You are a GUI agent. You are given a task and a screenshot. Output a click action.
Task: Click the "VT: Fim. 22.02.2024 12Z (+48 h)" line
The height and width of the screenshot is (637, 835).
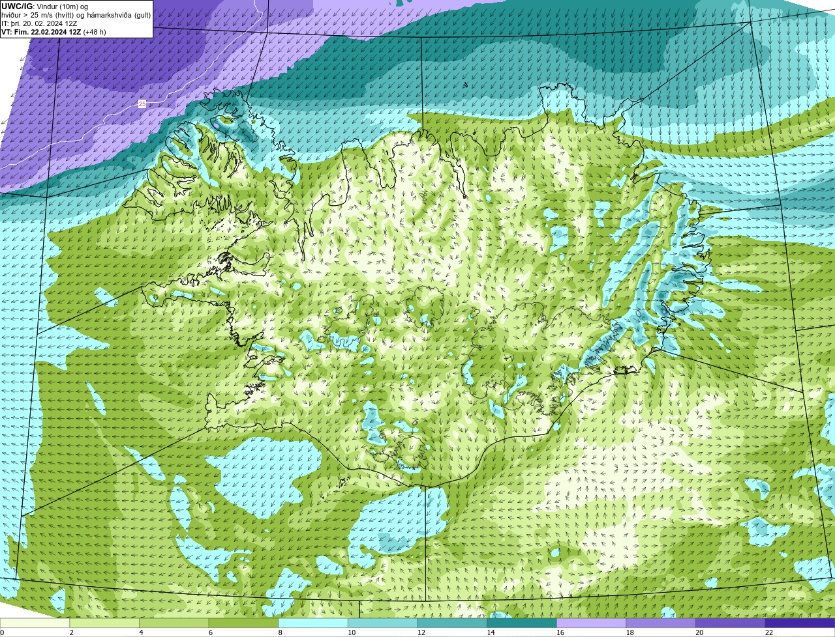[53, 32]
